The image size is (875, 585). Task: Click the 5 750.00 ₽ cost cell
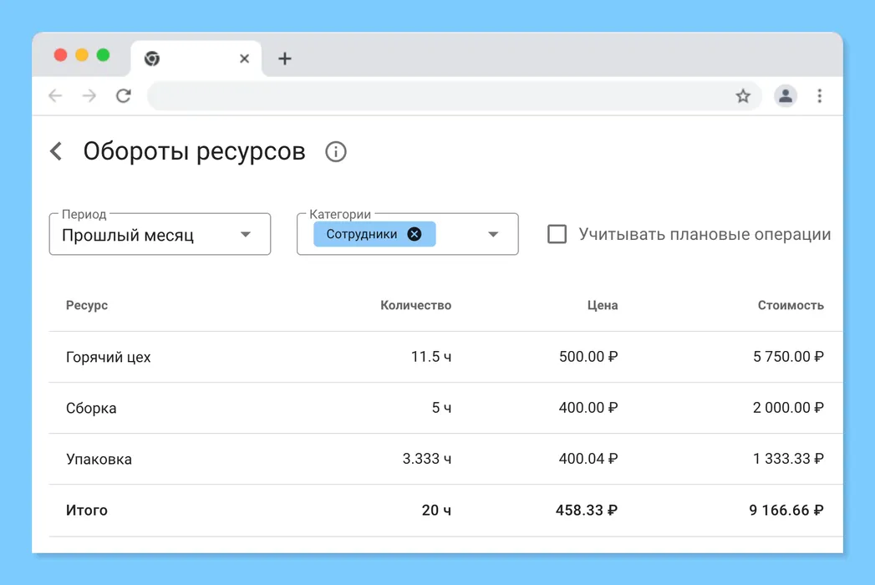788,357
